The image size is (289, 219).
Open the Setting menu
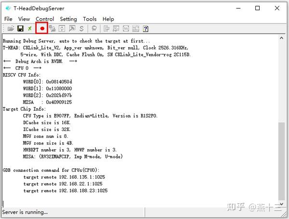(68, 19)
